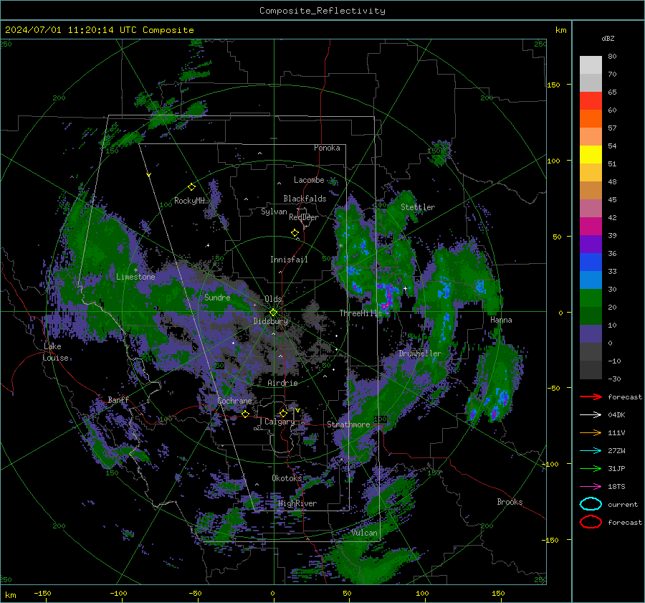Click the magenta 18TS arrow legend entry
645x603 pixels.
click(591, 487)
